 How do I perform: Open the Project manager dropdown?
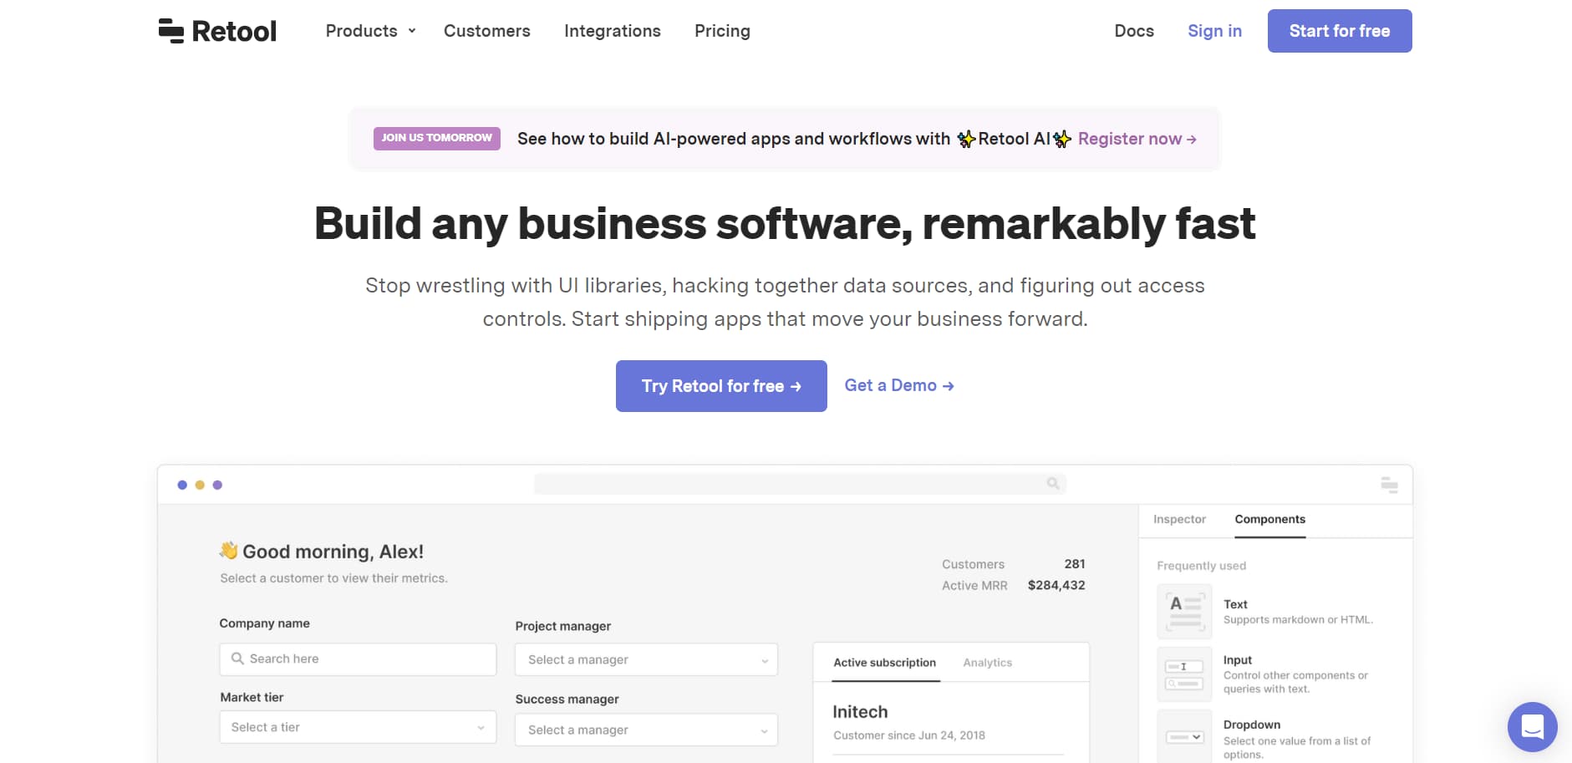click(x=646, y=659)
